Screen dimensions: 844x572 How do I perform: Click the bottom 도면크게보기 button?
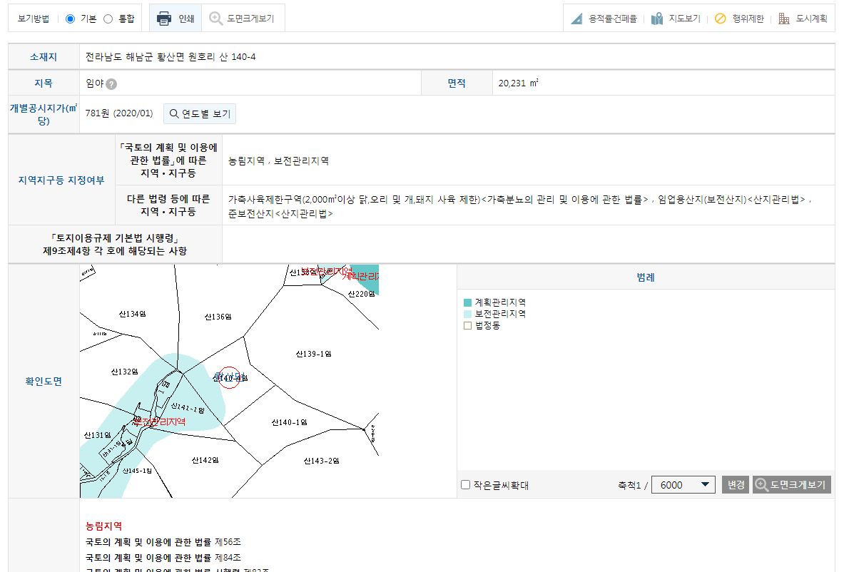coord(792,485)
